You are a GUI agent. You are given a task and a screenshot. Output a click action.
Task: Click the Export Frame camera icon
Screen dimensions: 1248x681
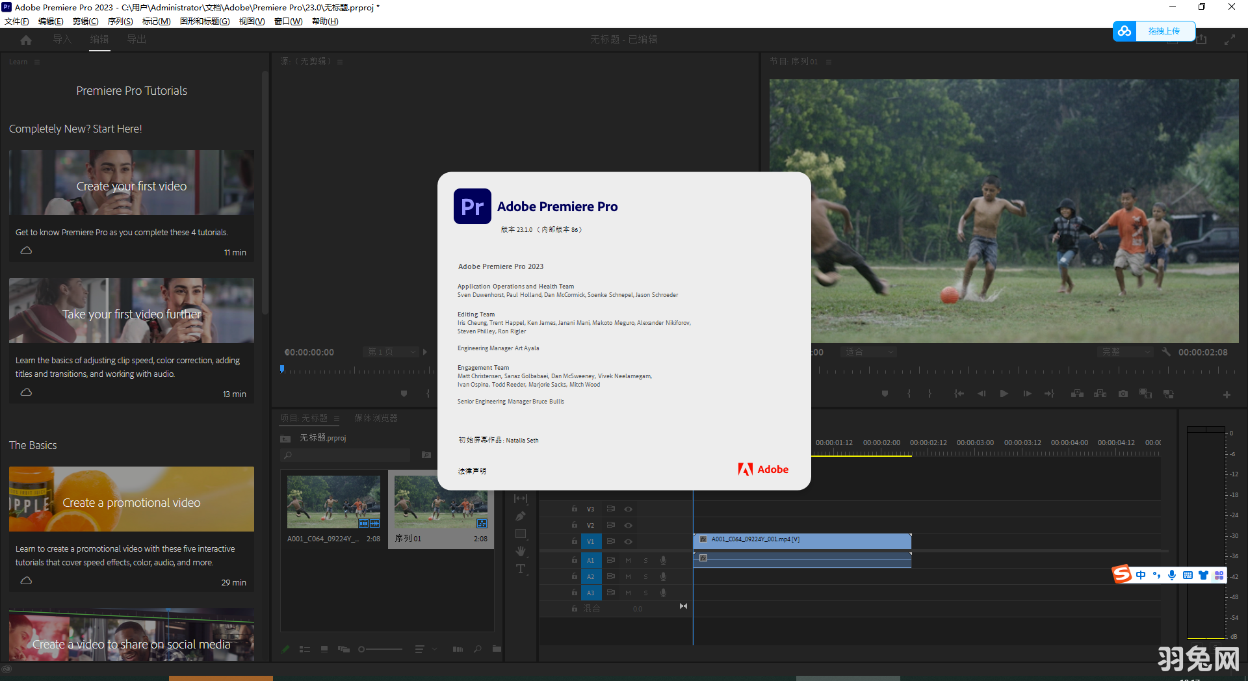pos(1123,393)
